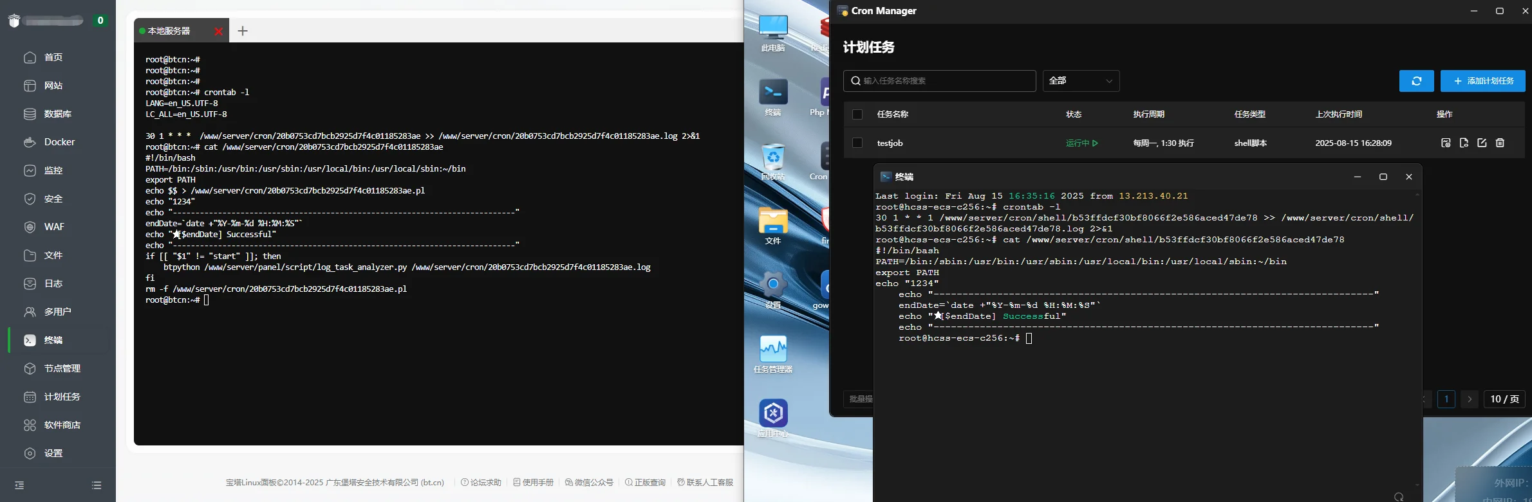Click the new terminal tab plus icon
This screenshot has height=502, width=1532.
[243, 31]
